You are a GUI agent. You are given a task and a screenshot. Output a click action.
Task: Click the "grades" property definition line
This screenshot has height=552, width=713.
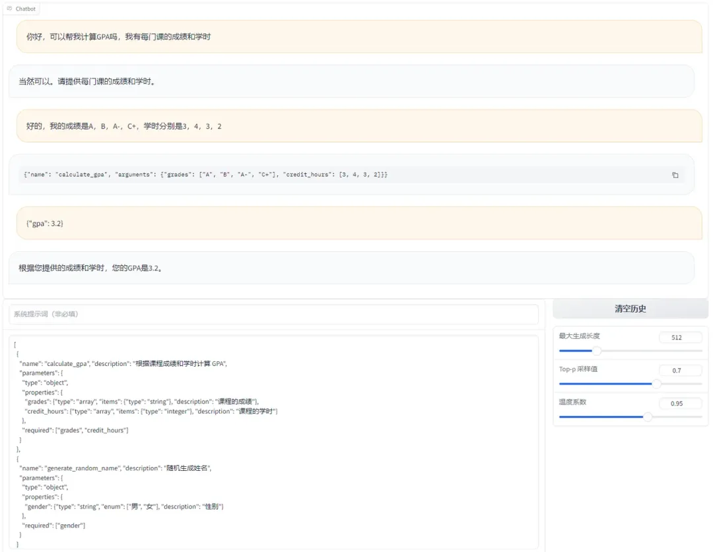[142, 402]
